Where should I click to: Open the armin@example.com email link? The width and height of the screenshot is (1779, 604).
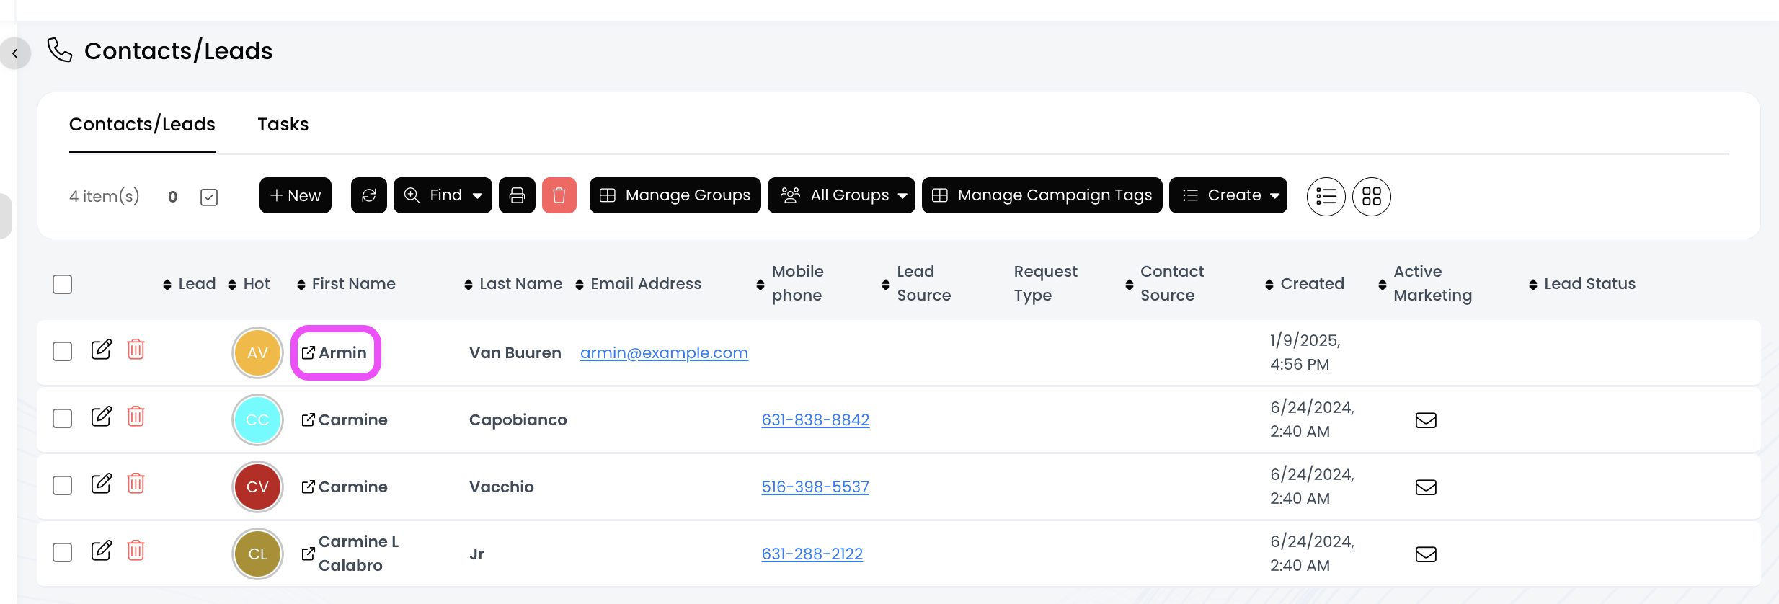click(664, 353)
